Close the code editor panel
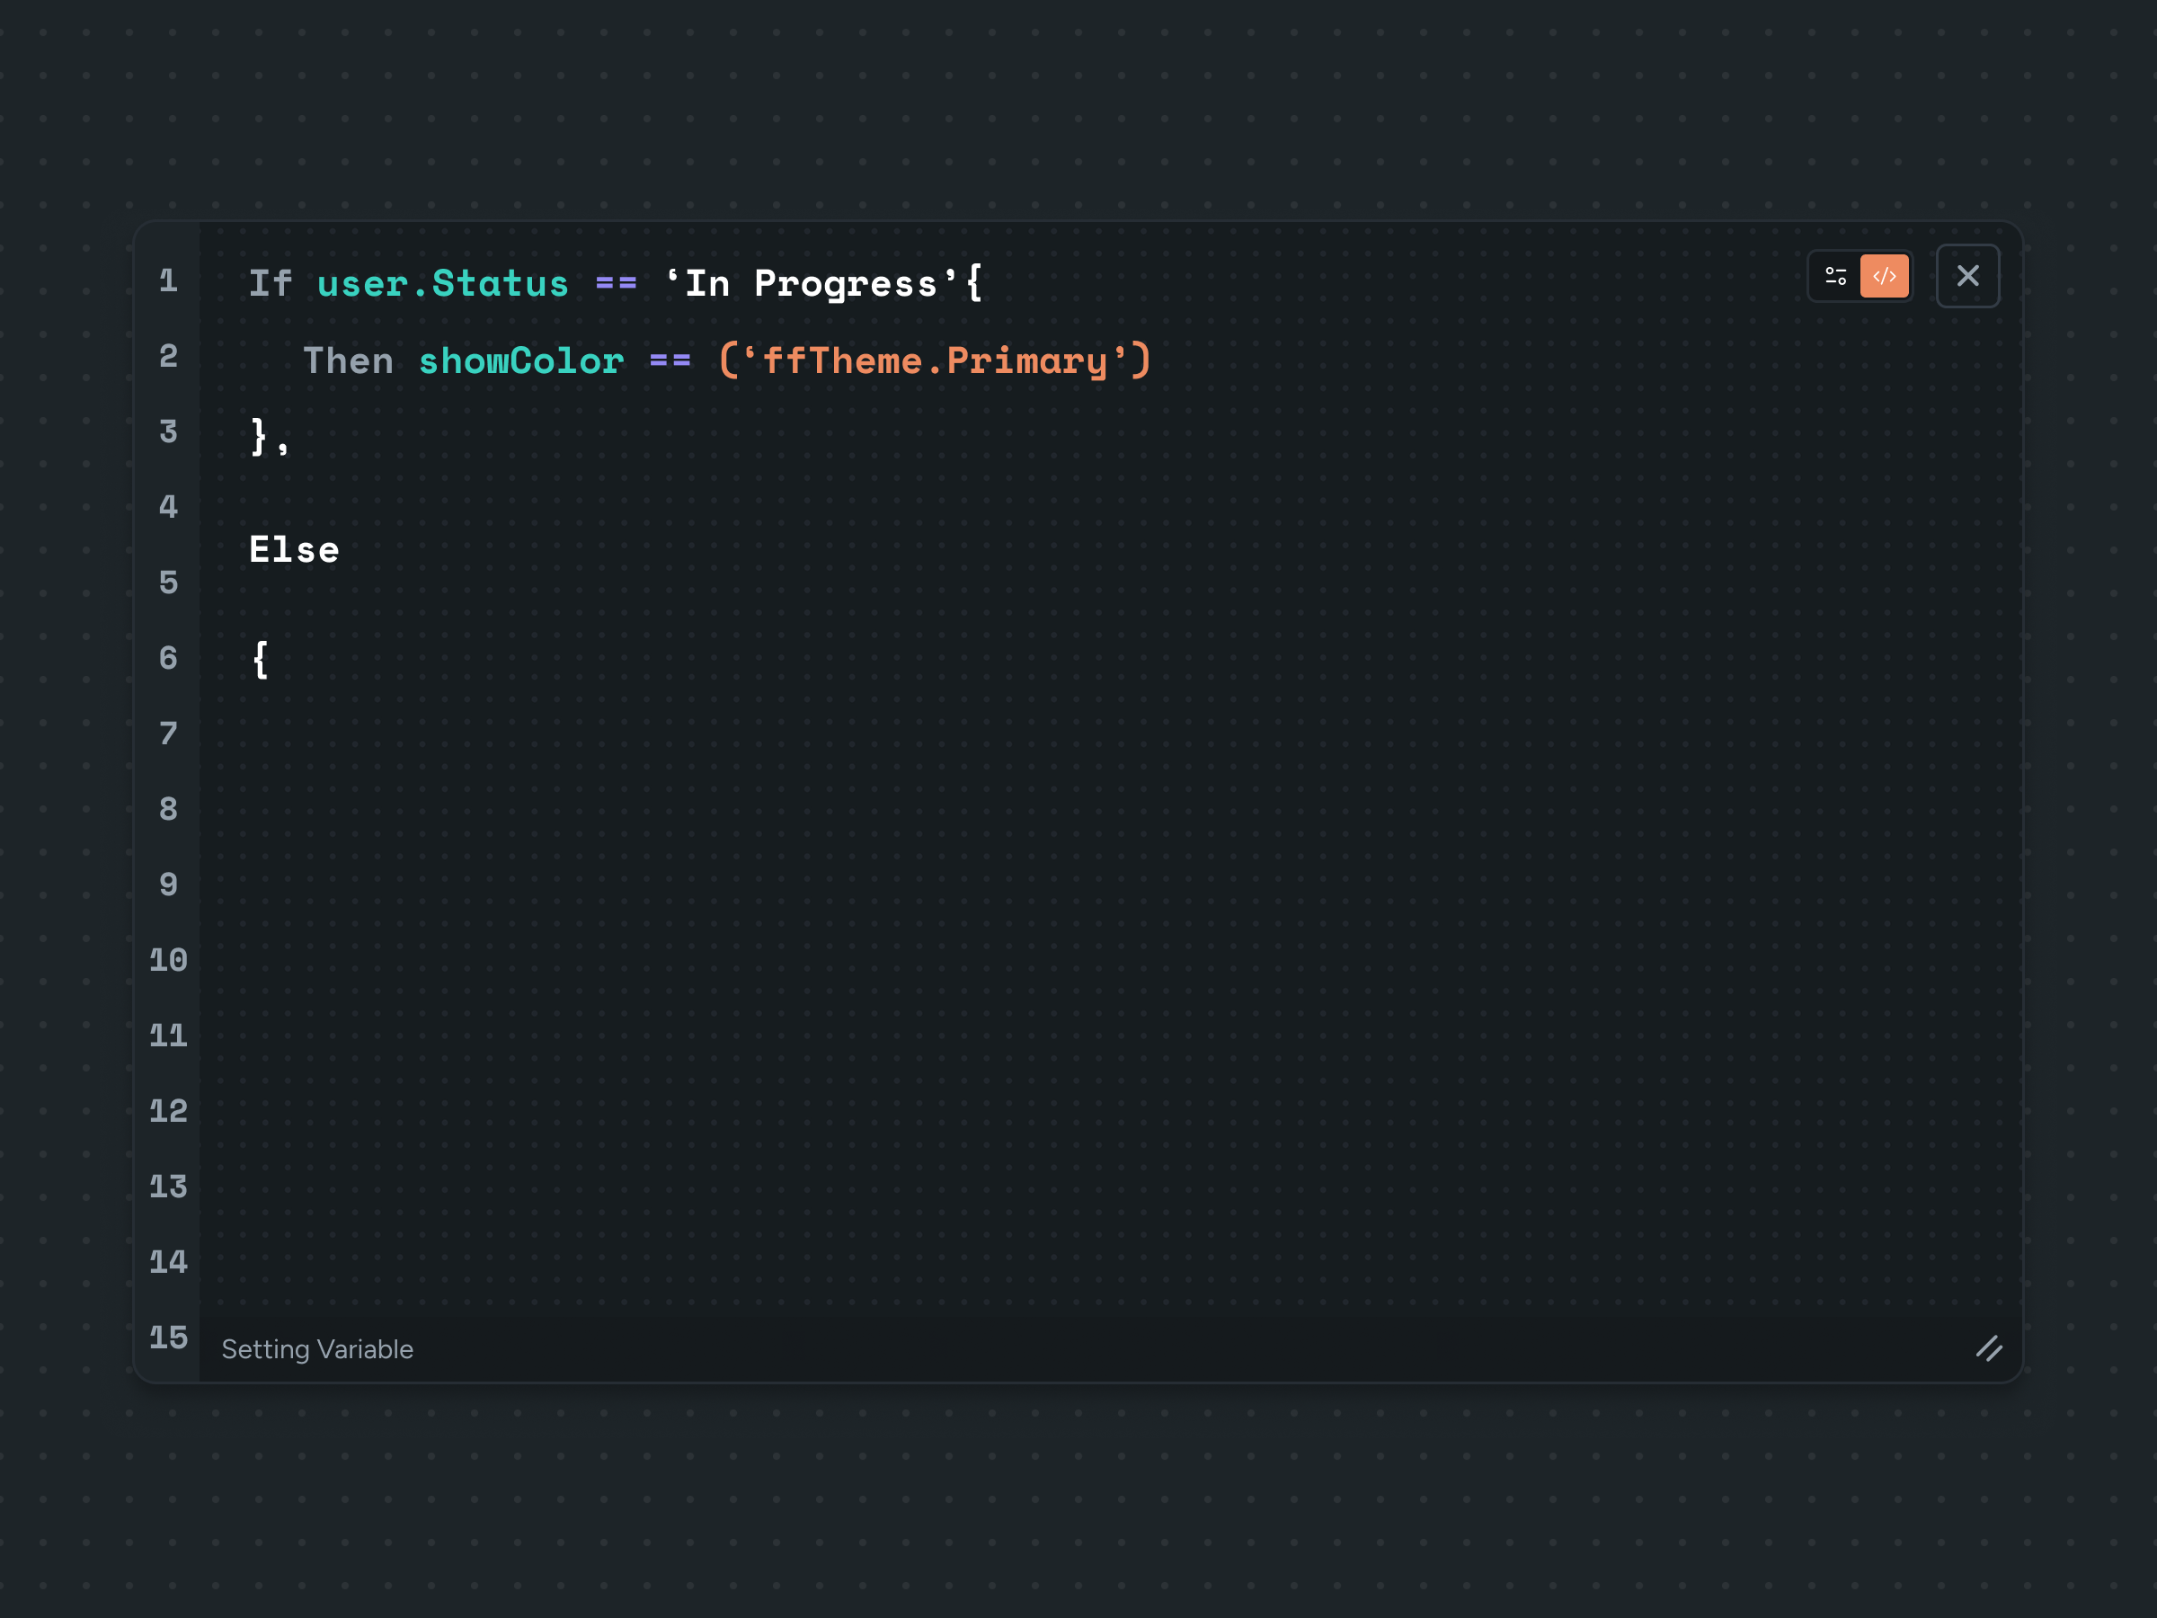 tap(1966, 276)
